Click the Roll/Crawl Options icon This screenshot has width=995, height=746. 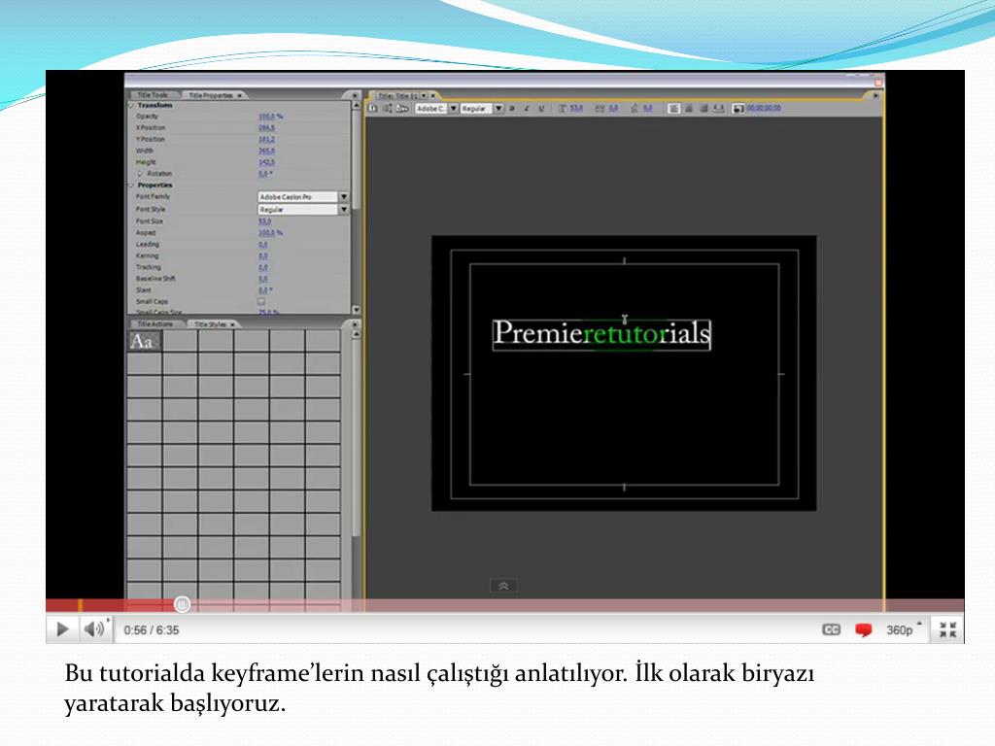[x=387, y=109]
